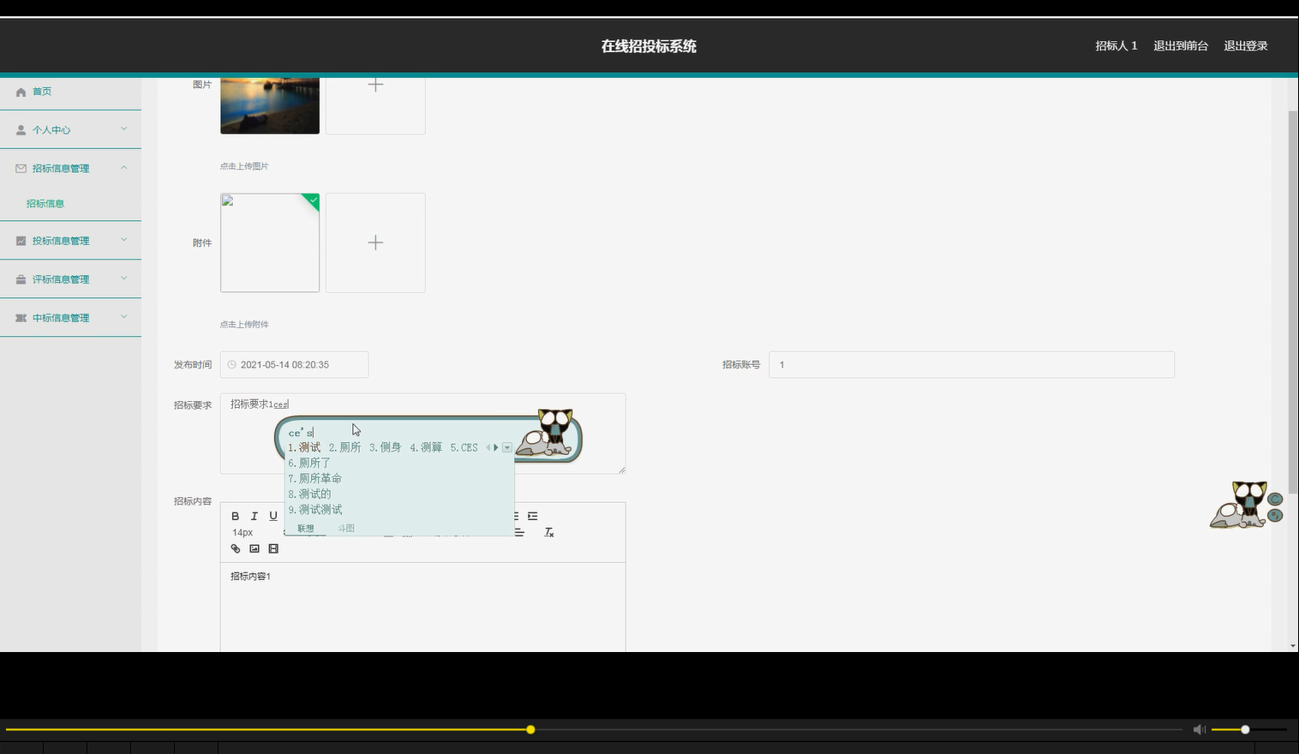
Task: Expand the IME candidate list dropdown button
Action: tap(507, 447)
